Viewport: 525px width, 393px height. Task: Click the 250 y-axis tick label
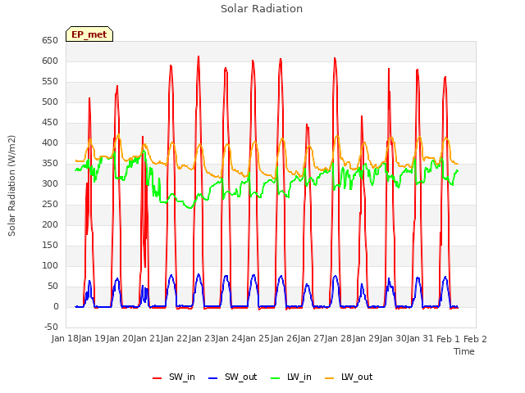click(x=50, y=205)
